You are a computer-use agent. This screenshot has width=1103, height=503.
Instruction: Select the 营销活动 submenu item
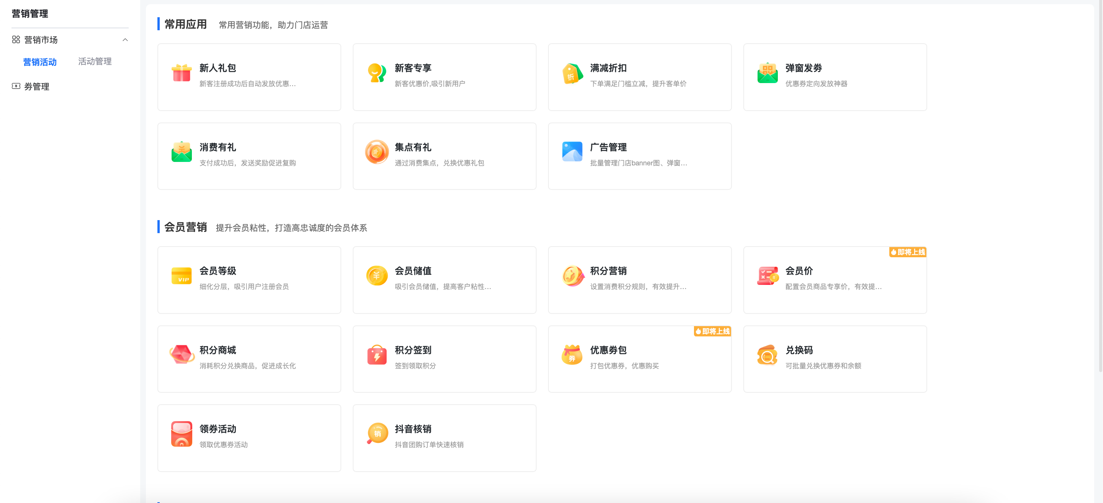point(40,62)
